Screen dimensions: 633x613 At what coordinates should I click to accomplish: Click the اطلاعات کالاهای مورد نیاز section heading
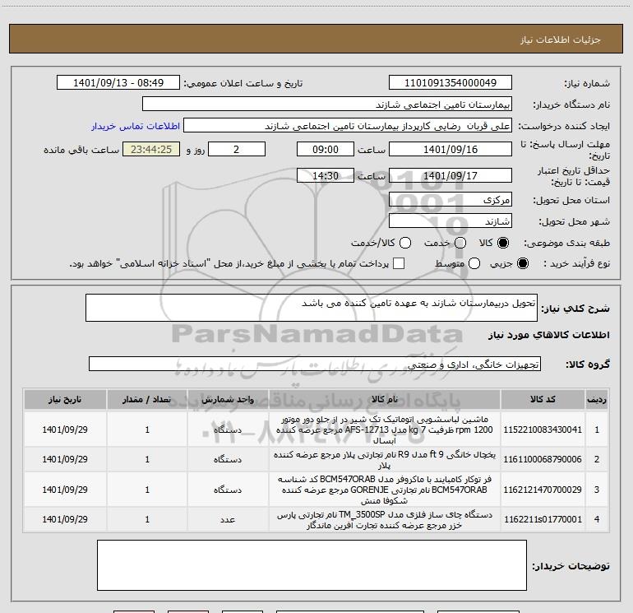pyautogui.click(x=549, y=335)
